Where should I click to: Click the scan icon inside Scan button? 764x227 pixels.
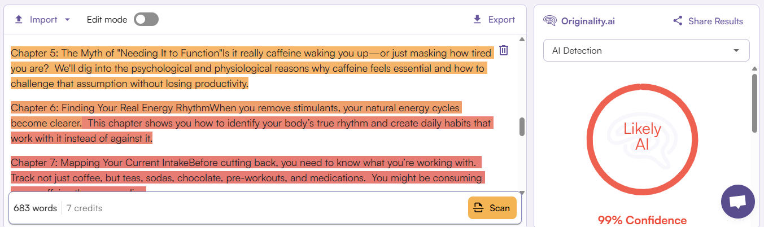pos(478,208)
